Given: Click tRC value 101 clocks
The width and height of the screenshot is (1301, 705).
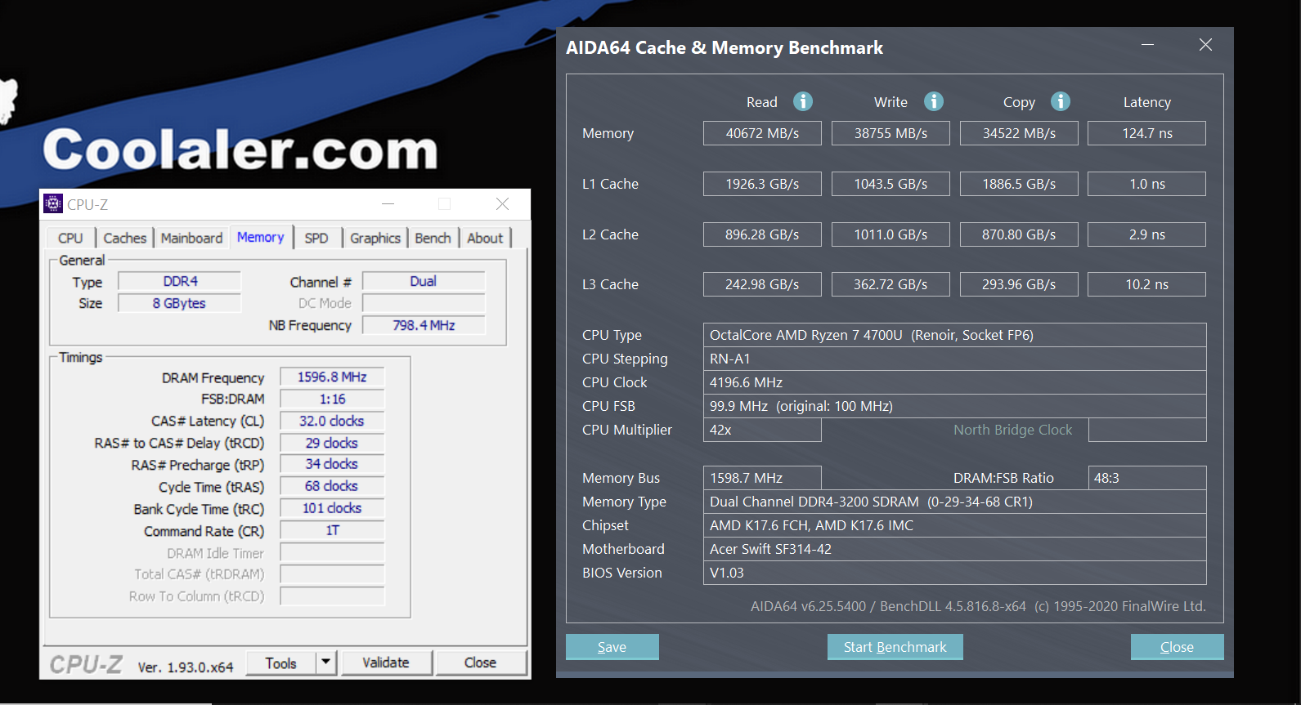Looking at the screenshot, I should (x=332, y=508).
